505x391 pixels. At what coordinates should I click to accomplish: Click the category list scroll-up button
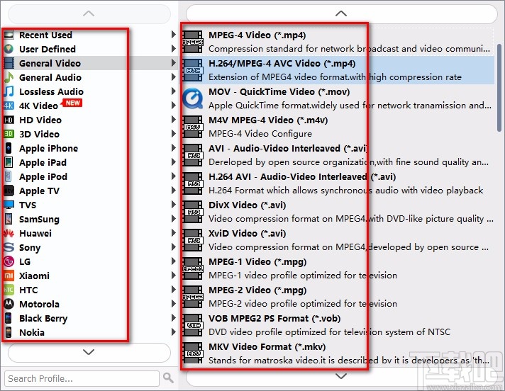89,14
